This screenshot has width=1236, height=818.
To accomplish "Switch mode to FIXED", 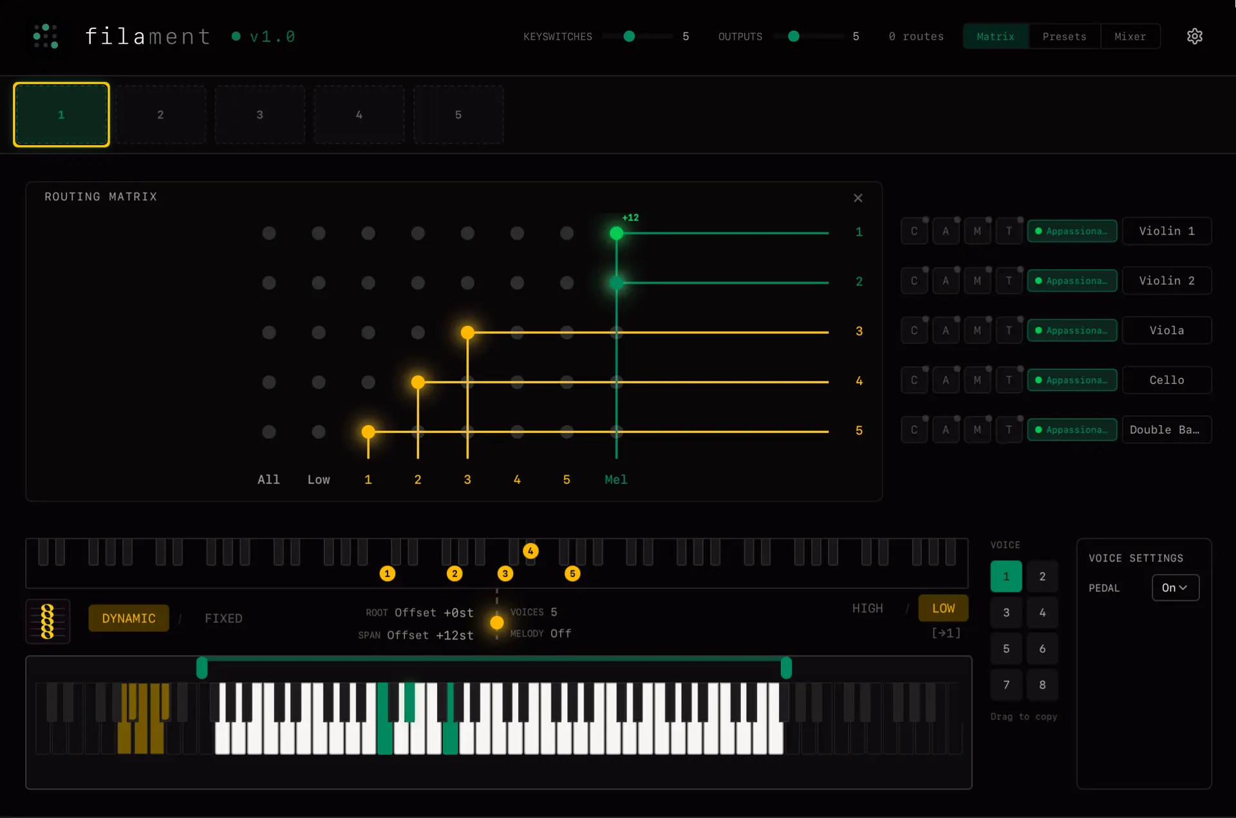I will [223, 618].
